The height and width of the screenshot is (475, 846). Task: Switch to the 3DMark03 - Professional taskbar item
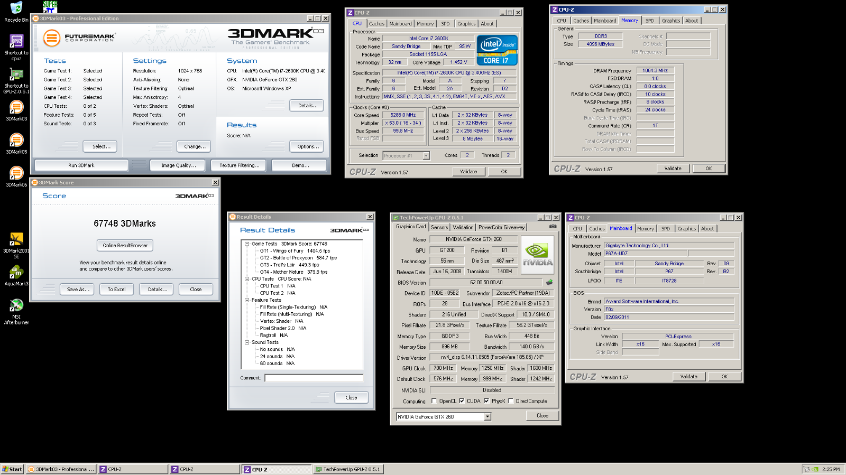(61, 469)
